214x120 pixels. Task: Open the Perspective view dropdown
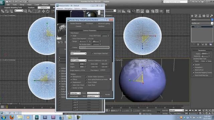(93, 96)
